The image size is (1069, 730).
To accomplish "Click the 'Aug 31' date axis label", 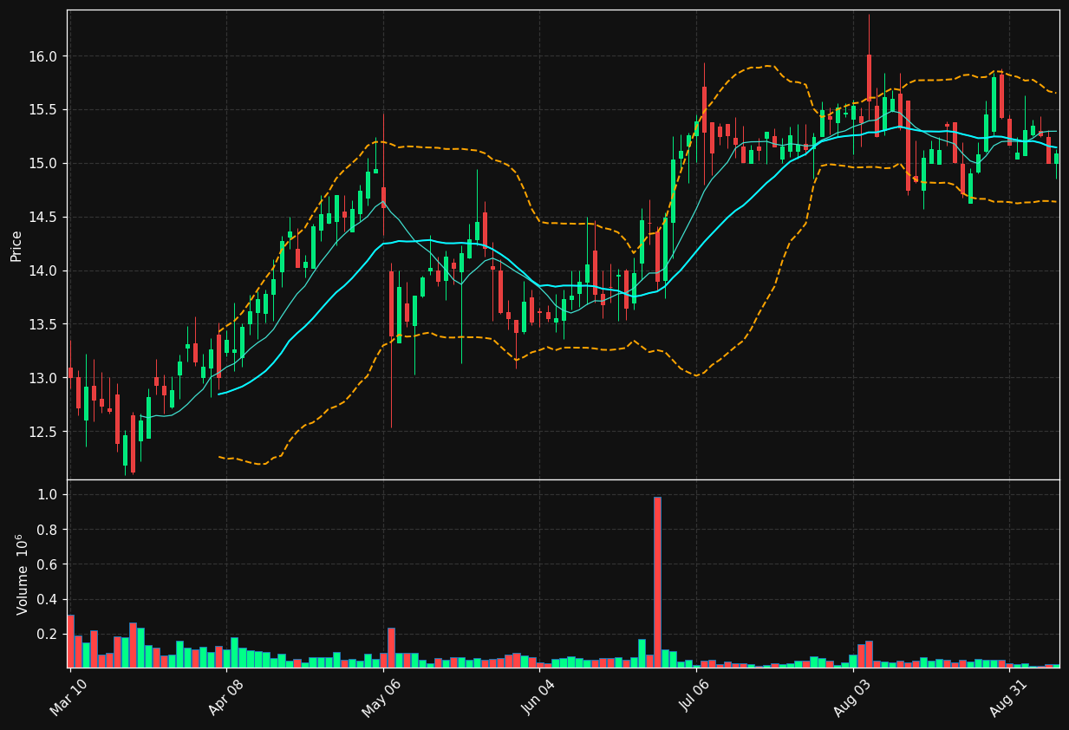I will tap(1008, 698).
